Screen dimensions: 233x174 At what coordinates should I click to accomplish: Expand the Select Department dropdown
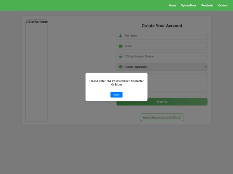162,67
